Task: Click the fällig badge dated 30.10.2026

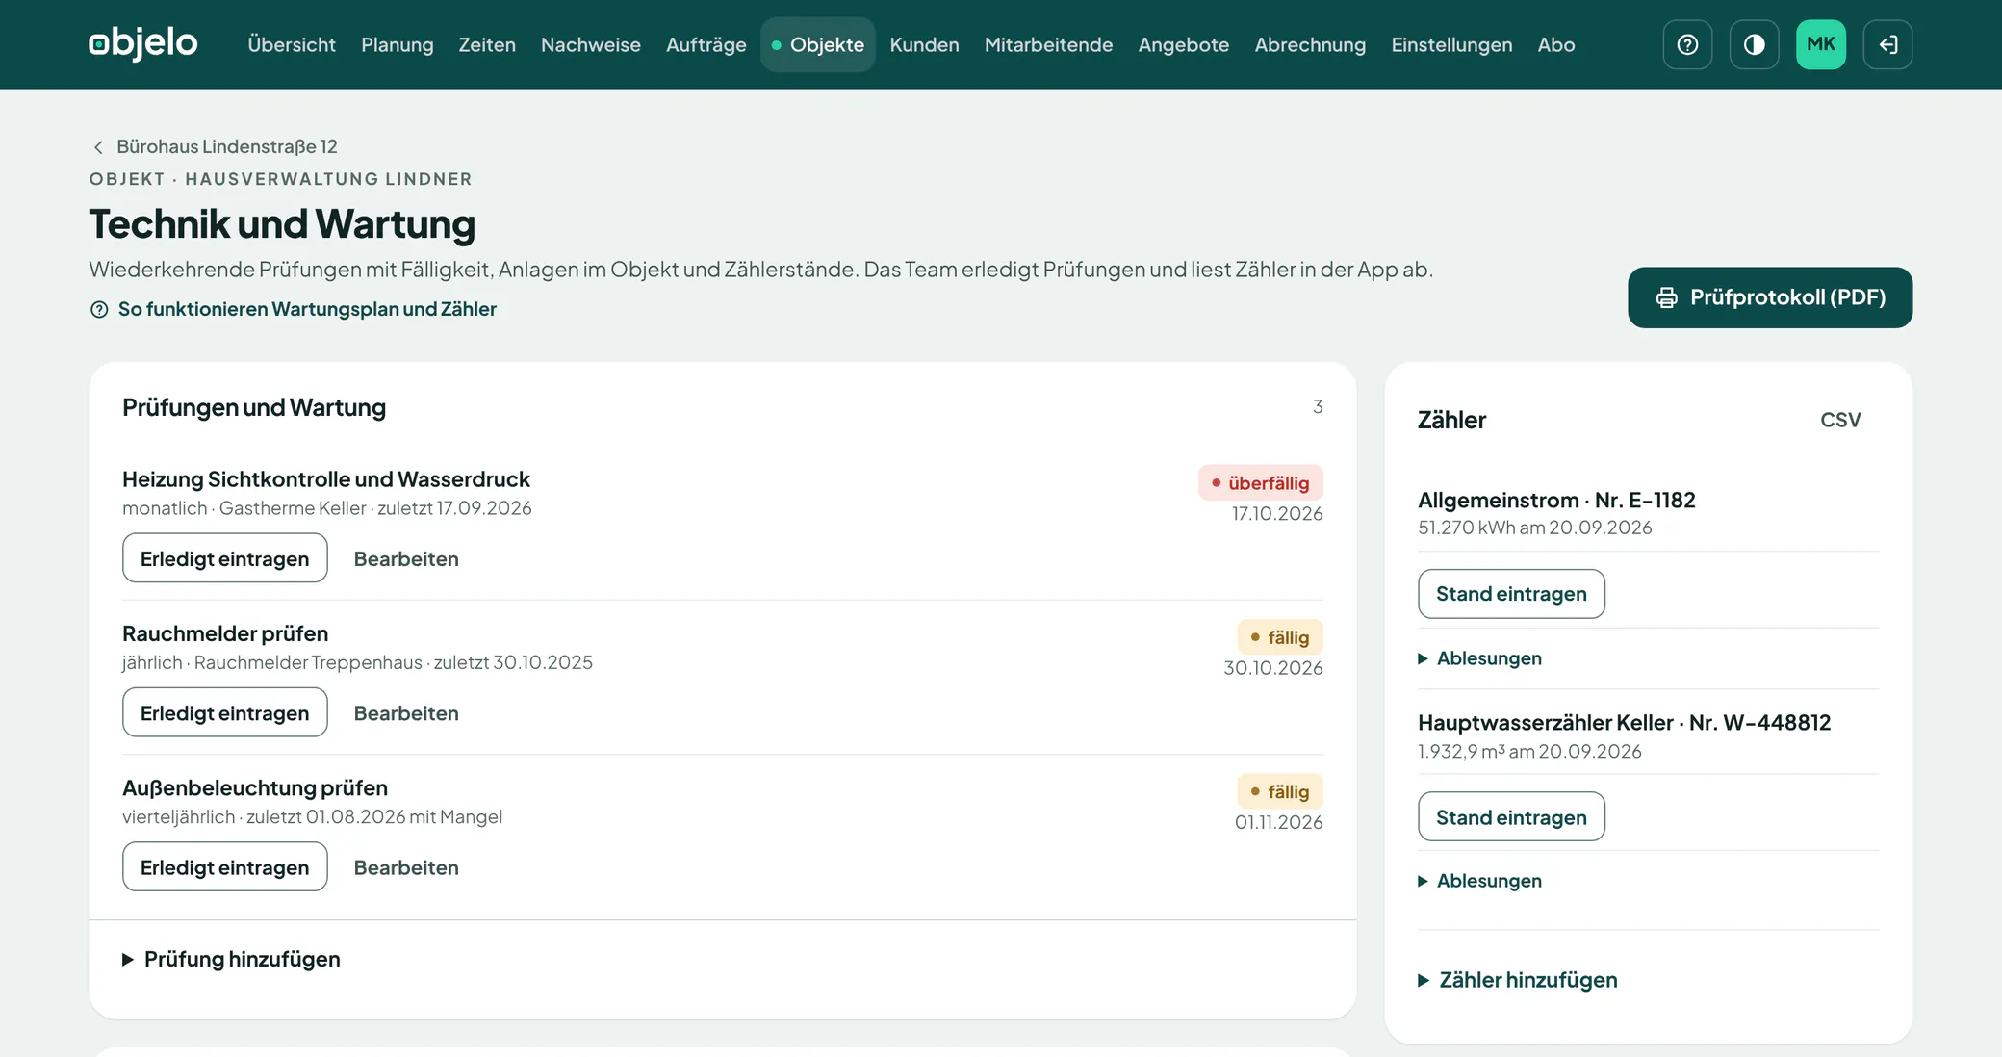Action: [x=1280, y=637]
